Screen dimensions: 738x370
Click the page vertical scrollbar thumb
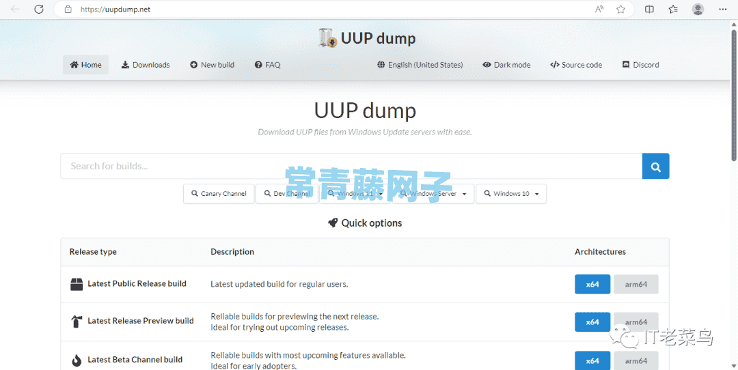pyautogui.click(x=733, y=96)
